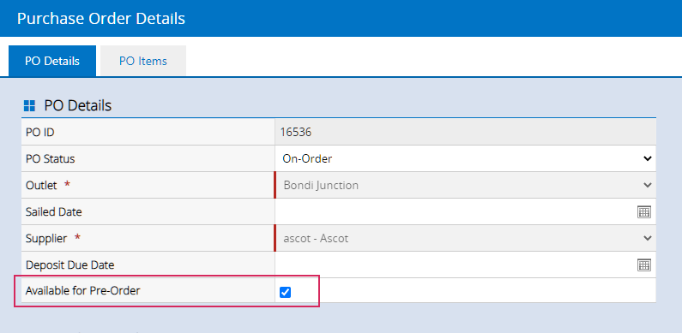Click the PO Status label

pyautogui.click(x=51, y=159)
